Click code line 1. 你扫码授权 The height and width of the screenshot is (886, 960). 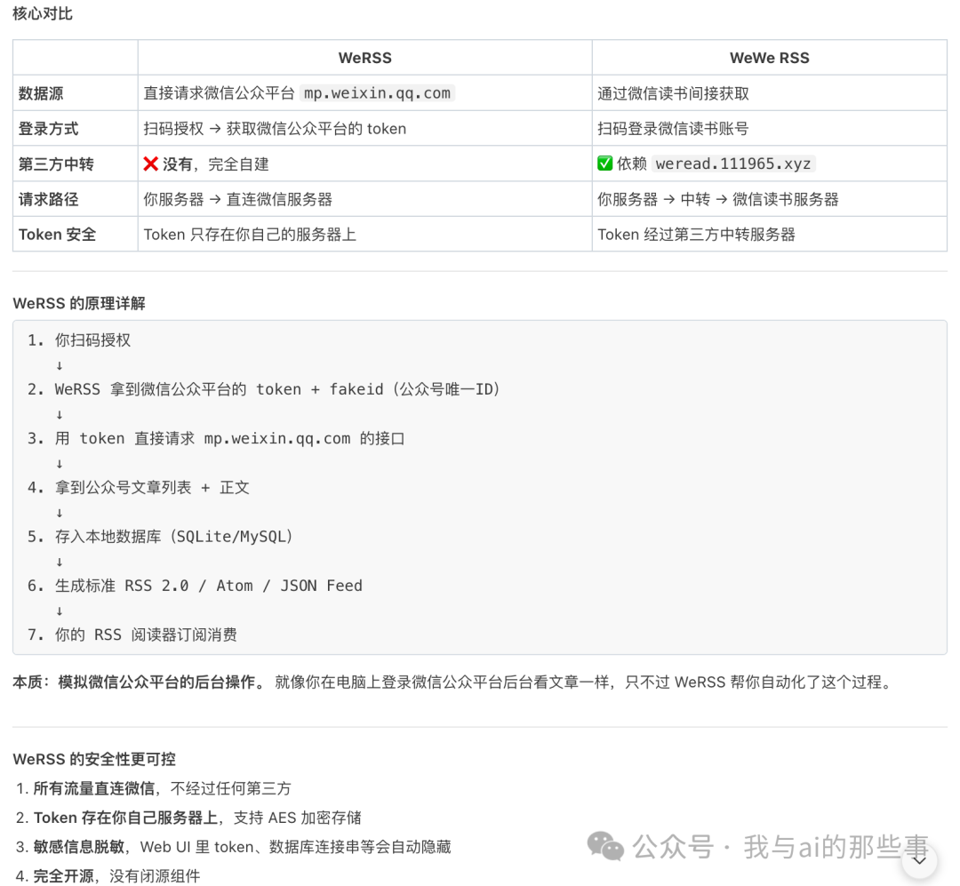pyautogui.click(x=79, y=339)
